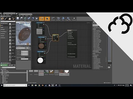The width and height of the screenshot is (133, 99).
Task: Open the Help menu of the material editor
Action: pos(30,16)
